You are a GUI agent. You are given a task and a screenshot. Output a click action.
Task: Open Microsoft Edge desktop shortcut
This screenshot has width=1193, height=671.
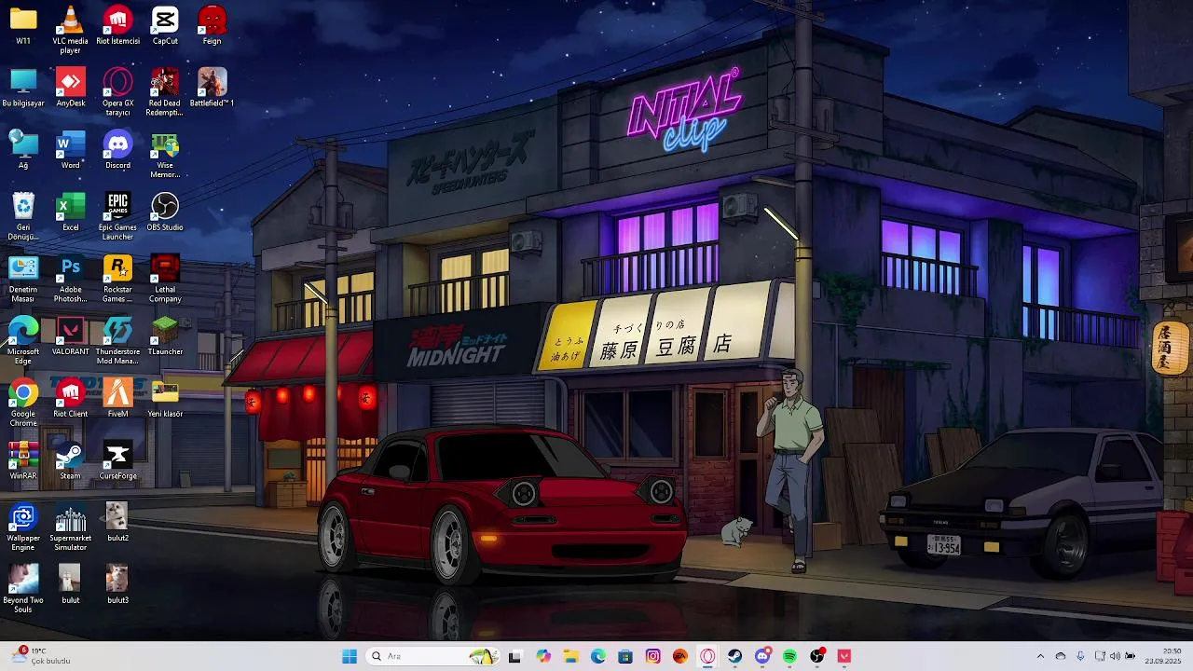(23, 340)
